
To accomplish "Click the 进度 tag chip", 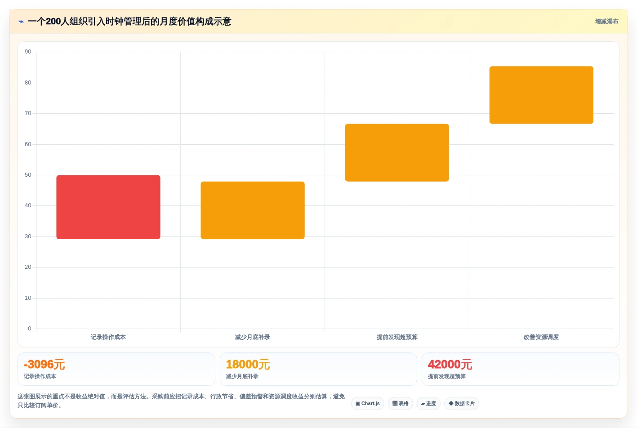I will tap(428, 403).
